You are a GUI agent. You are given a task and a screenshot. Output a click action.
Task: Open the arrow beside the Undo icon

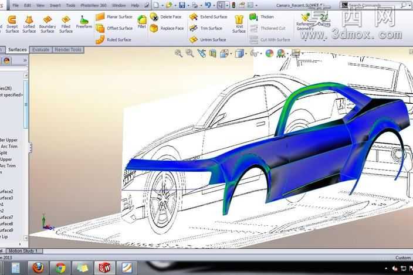click(x=214, y=5)
